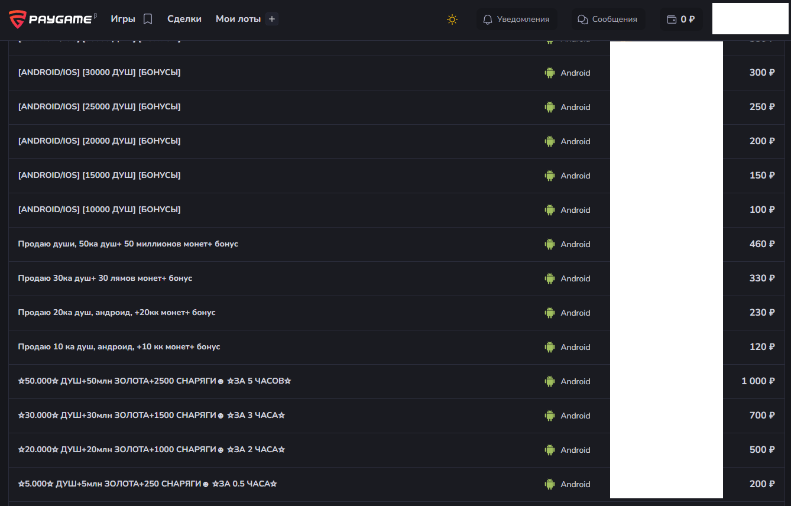Click the 250 ₽ price
791x506 pixels.
tap(762, 107)
